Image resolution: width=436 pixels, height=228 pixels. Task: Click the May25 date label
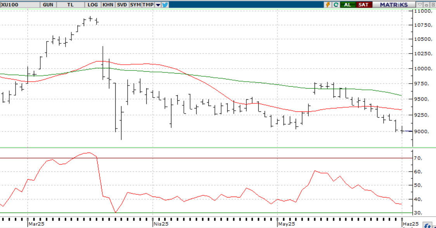click(x=287, y=224)
